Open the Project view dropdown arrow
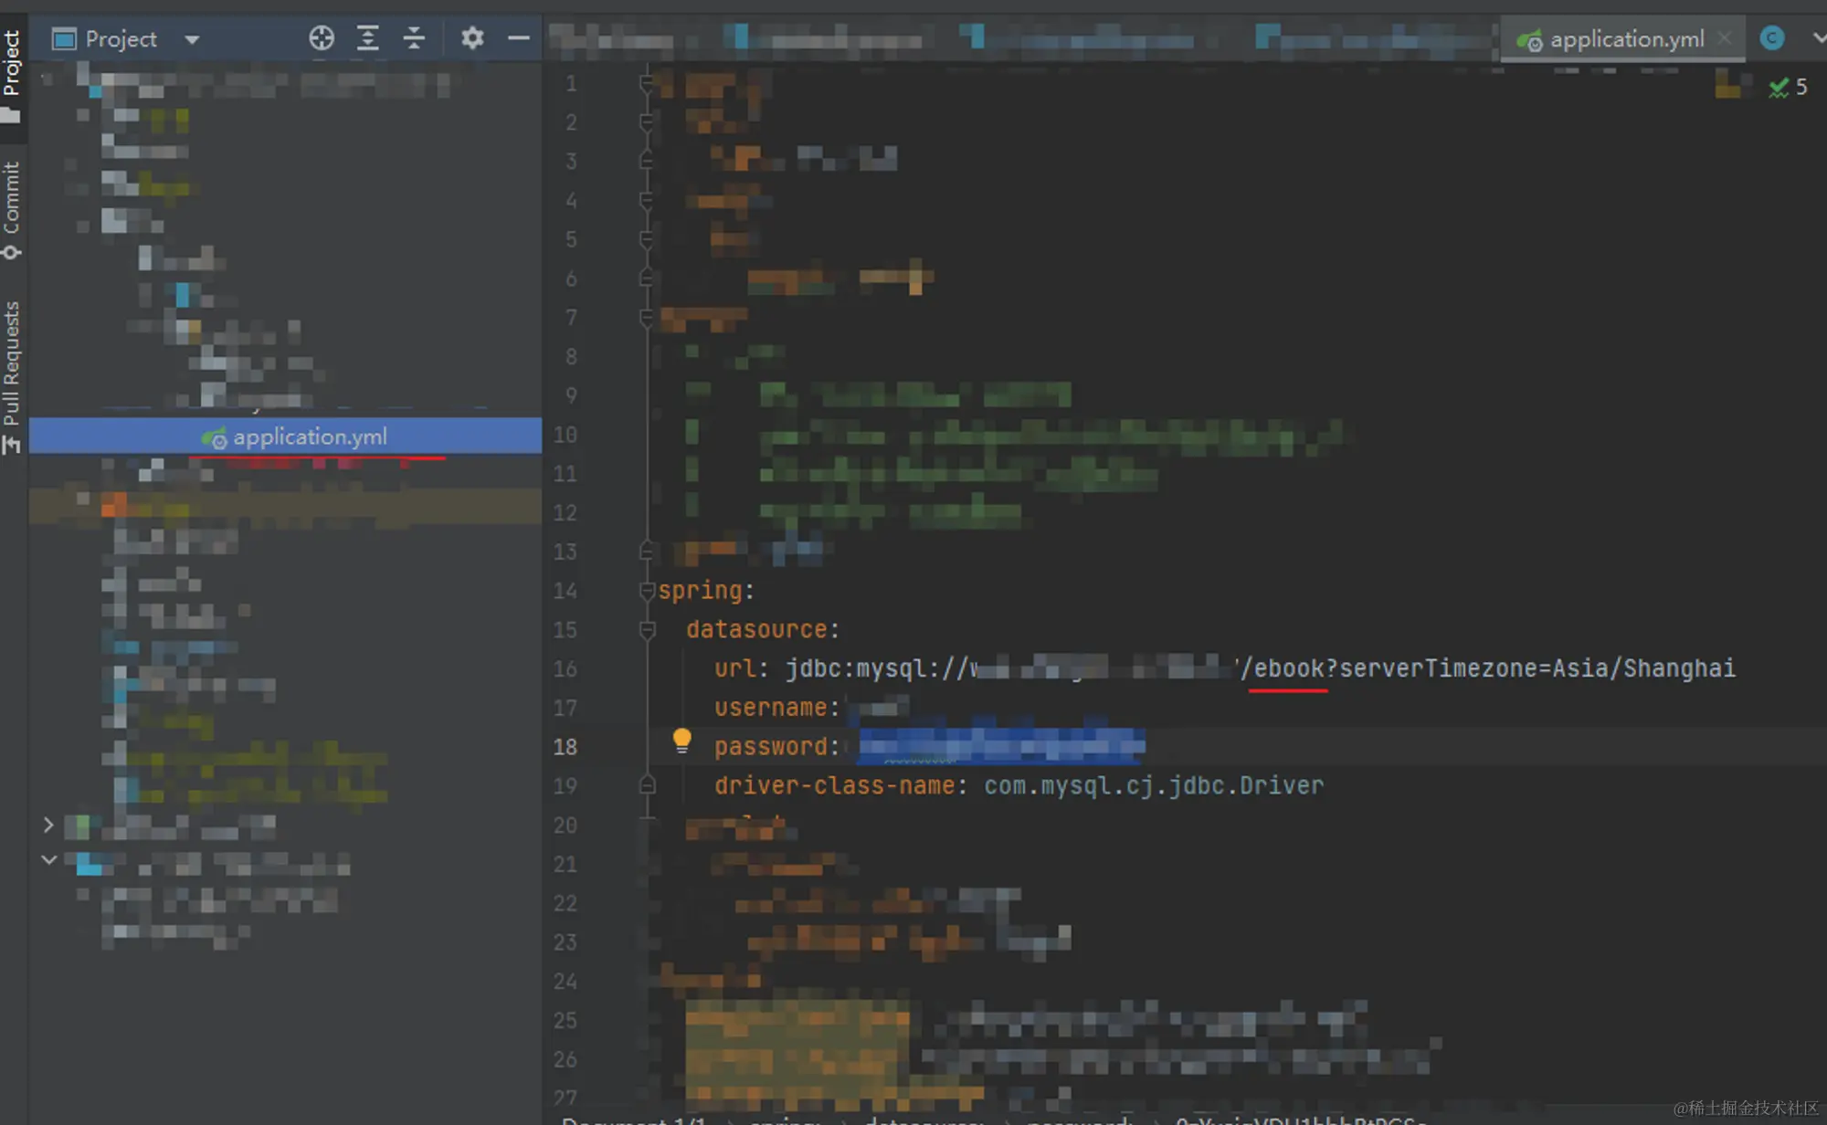 (192, 40)
